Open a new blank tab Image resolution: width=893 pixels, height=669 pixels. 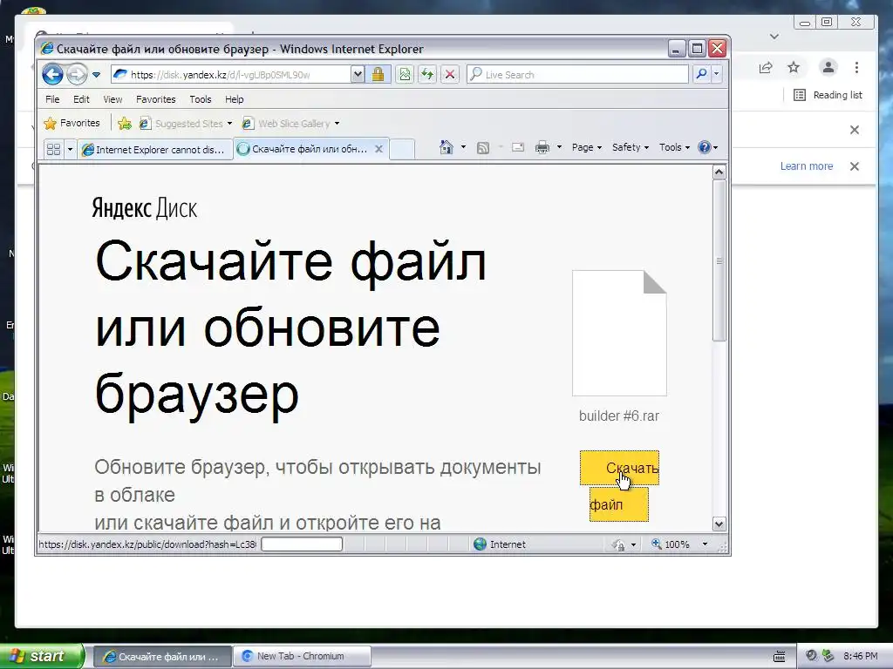[401, 149]
